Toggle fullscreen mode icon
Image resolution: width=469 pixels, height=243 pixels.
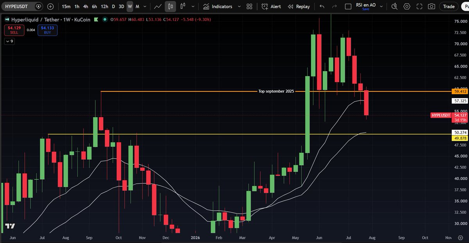click(x=419, y=6)
